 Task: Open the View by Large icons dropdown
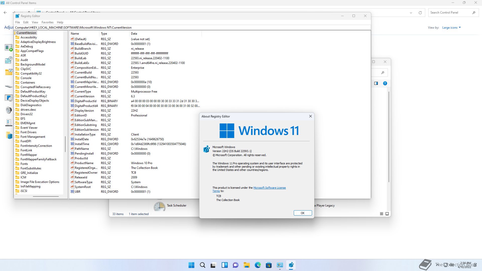coord(451,28)
